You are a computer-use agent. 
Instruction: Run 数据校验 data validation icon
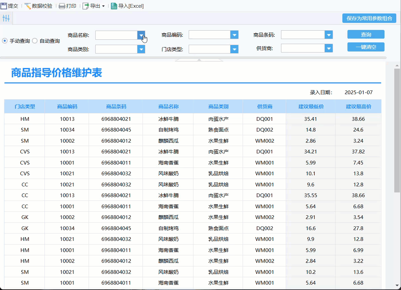pos(28,6)
